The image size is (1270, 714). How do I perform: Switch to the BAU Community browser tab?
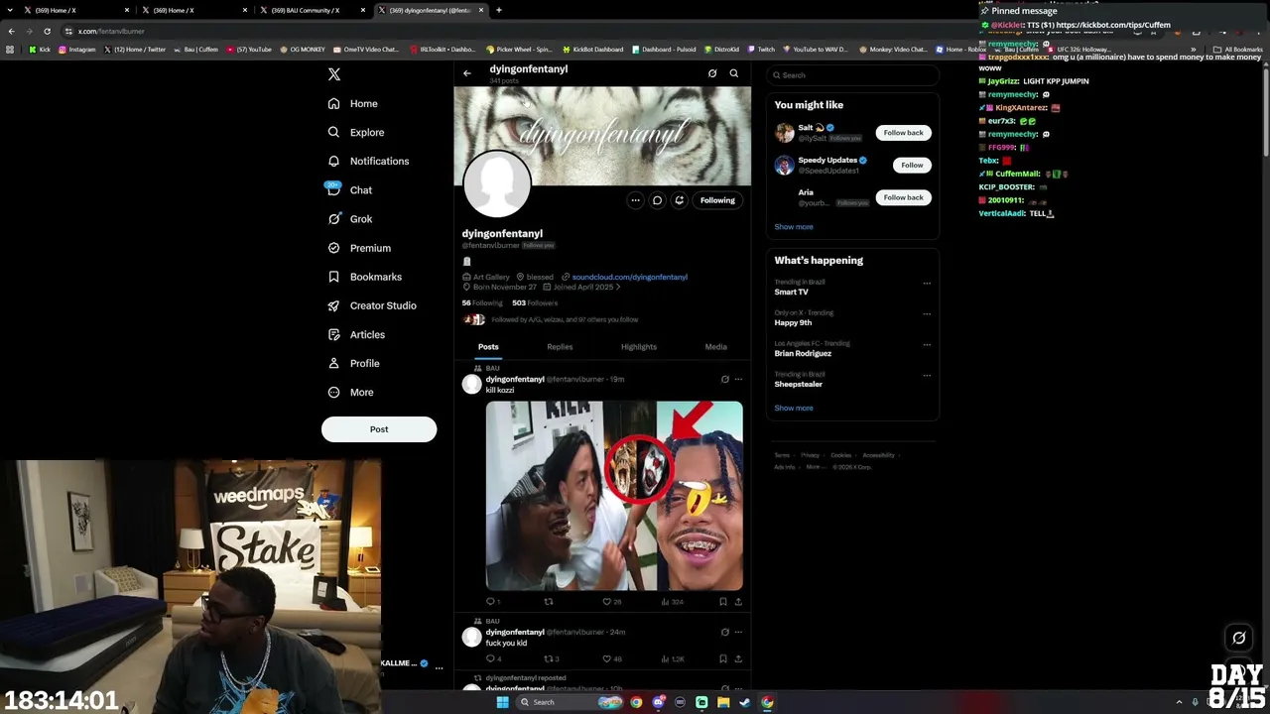click(312, 10)
